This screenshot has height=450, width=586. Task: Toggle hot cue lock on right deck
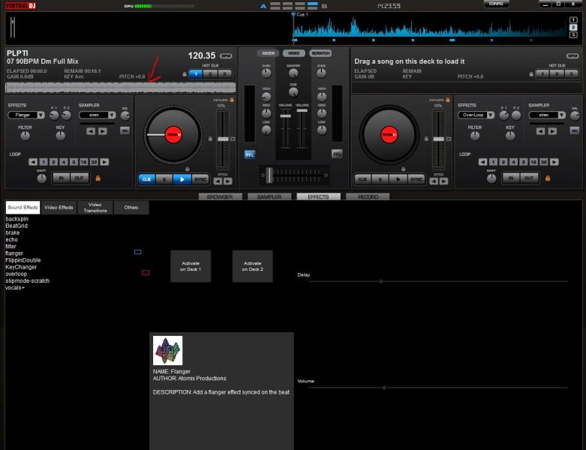(531, 74)
